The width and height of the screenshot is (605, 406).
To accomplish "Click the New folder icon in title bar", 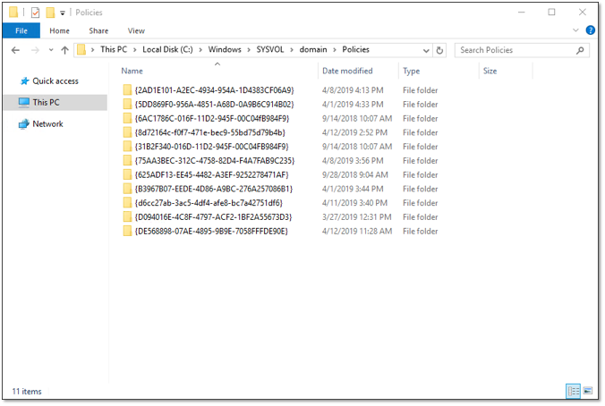I will click(50, 13).
